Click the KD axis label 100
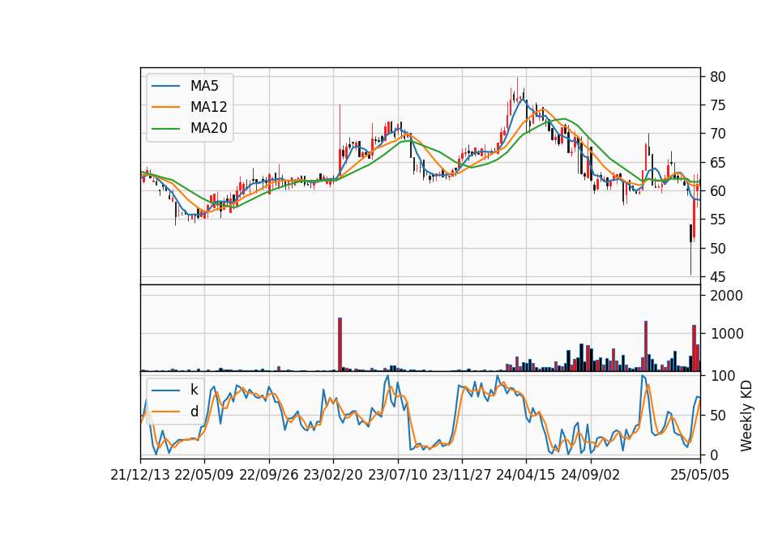 point(722,376)
